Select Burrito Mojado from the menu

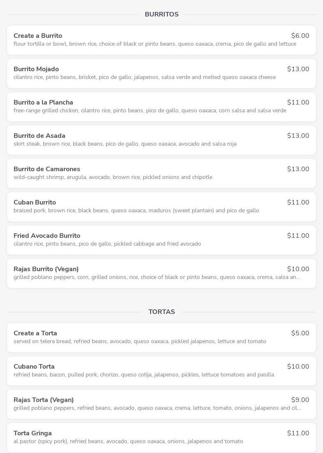36,69
